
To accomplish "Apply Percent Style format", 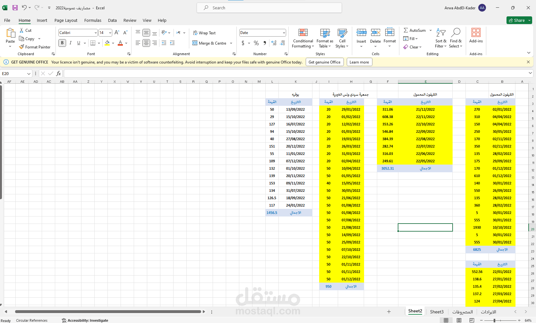I will click(x=256, y=43).
